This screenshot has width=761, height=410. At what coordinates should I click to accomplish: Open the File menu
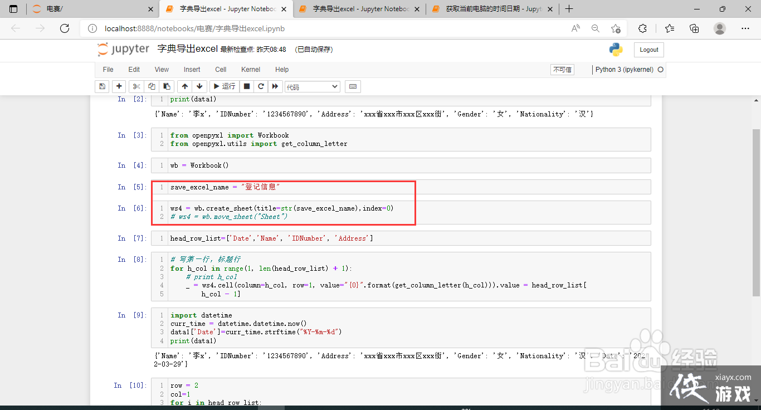(x=108, y=70)
